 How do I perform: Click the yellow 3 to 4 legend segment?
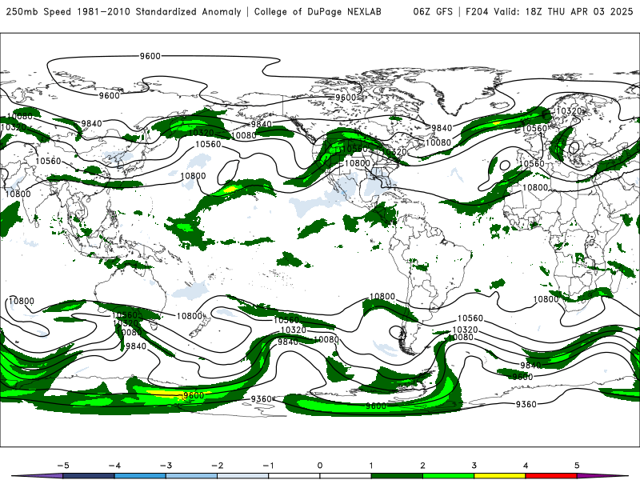(499, 476)
